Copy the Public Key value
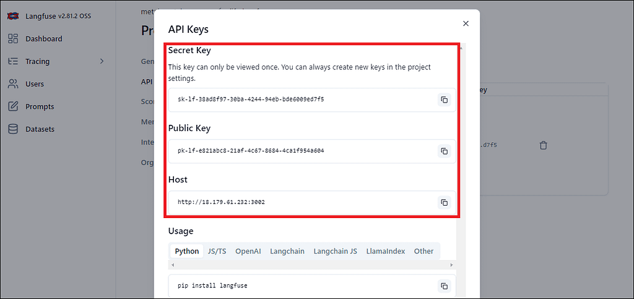This screenshot has height=299, width=634. [x=444, y=151]
